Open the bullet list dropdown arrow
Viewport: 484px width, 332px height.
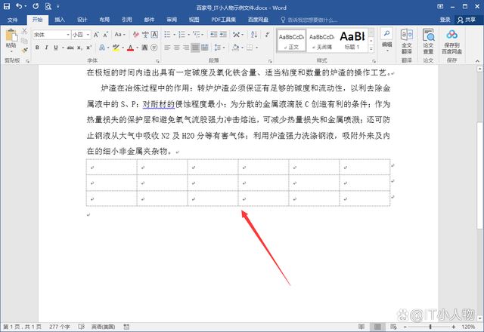point(174,35)
